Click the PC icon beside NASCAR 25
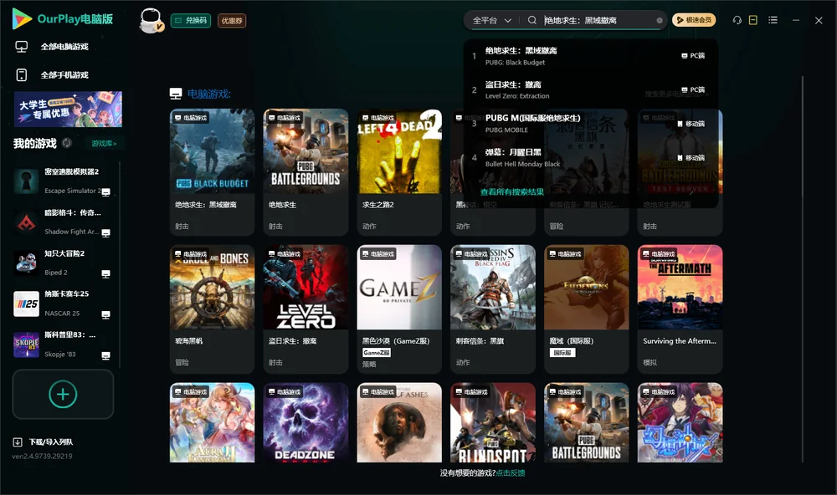837x495 pixels. (105, 314)
